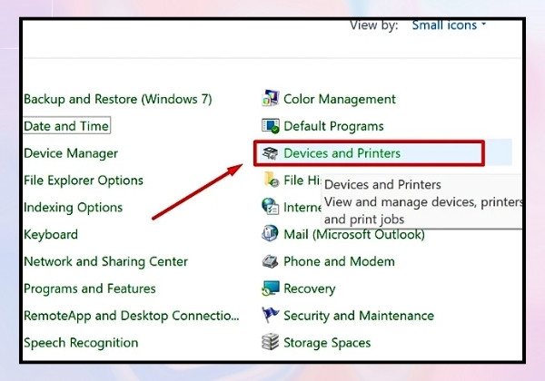Open File Explorer Options
The image size is (545, 381).
coord(84,181)
